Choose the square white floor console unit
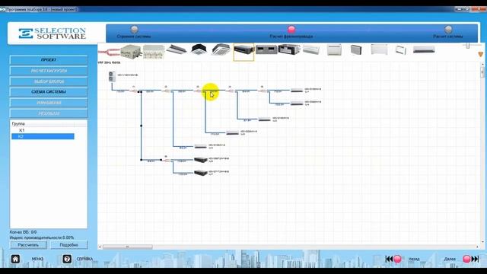 334,49
